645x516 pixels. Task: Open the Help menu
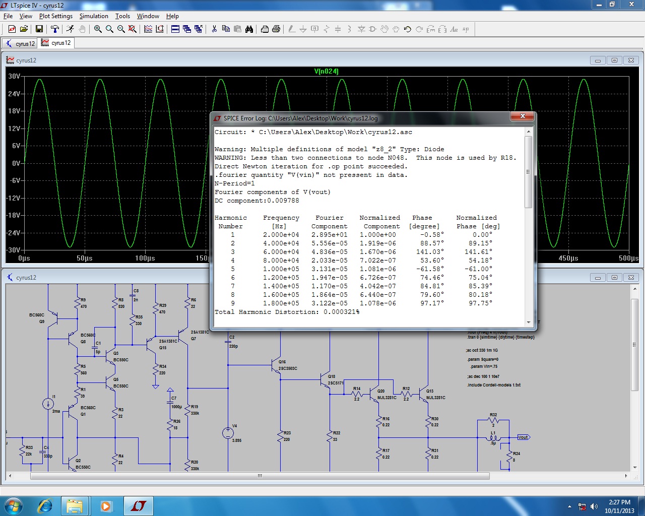point(172,16)
